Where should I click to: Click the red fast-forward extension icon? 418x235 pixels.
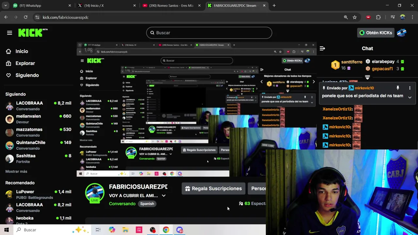[x=368, y=17]
